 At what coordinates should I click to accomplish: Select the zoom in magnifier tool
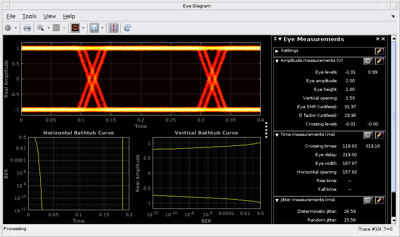click(x=41, y=28)
